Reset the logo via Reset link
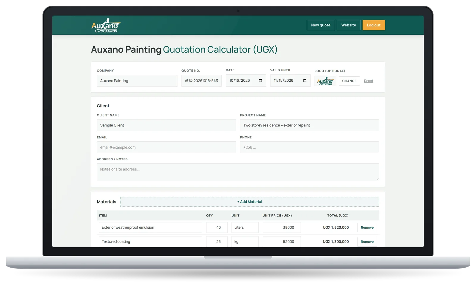476x286 pixels. tap(368, 81)
